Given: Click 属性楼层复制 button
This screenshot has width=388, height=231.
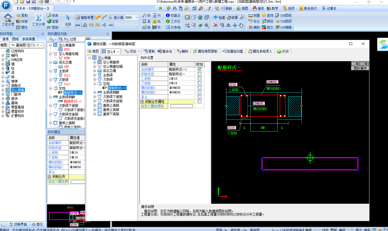Looking at the screenshot, I should (205, 51).
